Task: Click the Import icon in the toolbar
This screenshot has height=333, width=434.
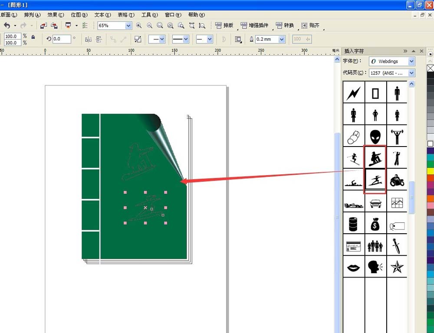Action: click(43, 26)
